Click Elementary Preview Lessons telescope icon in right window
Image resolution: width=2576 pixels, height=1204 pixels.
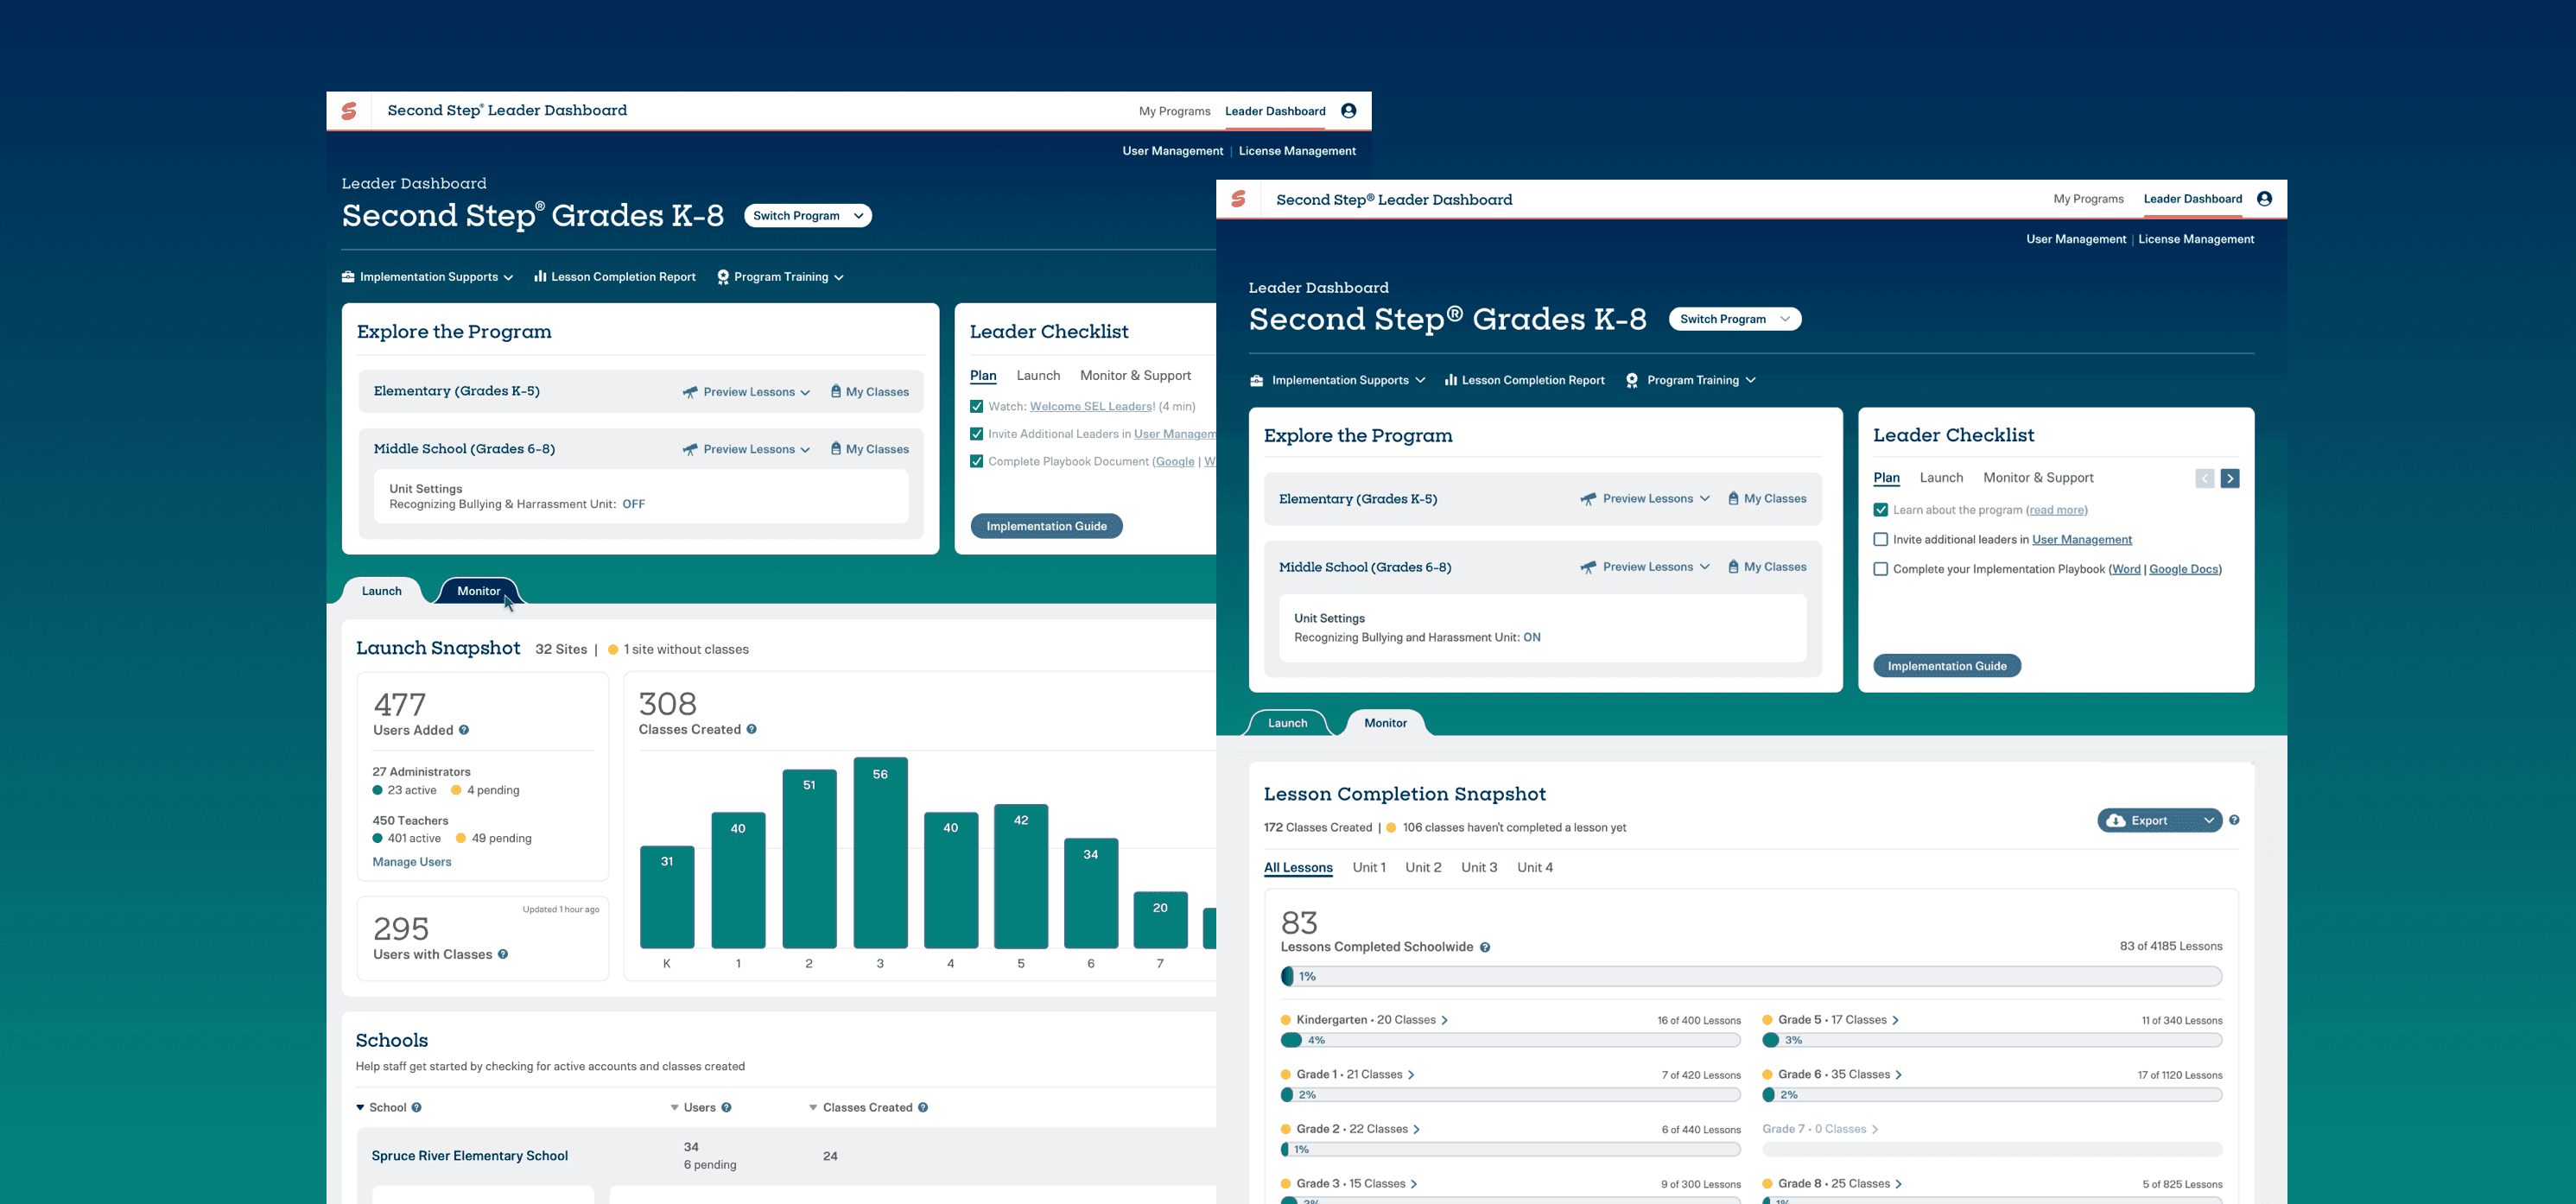point(1588,499)
